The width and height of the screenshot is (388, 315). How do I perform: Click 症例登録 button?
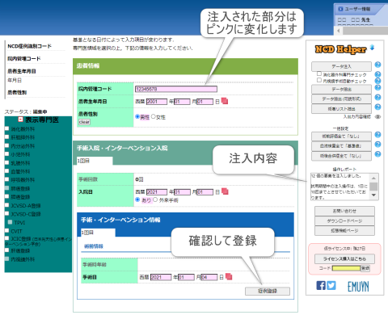(x=268, y=291)
